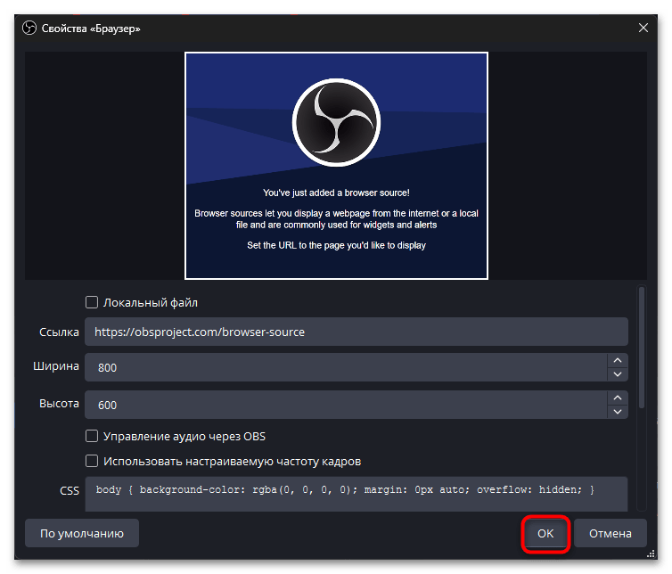672x574 pixels.
Task: Confirm the settings with the OK button
Action: [x=545, y=534]
